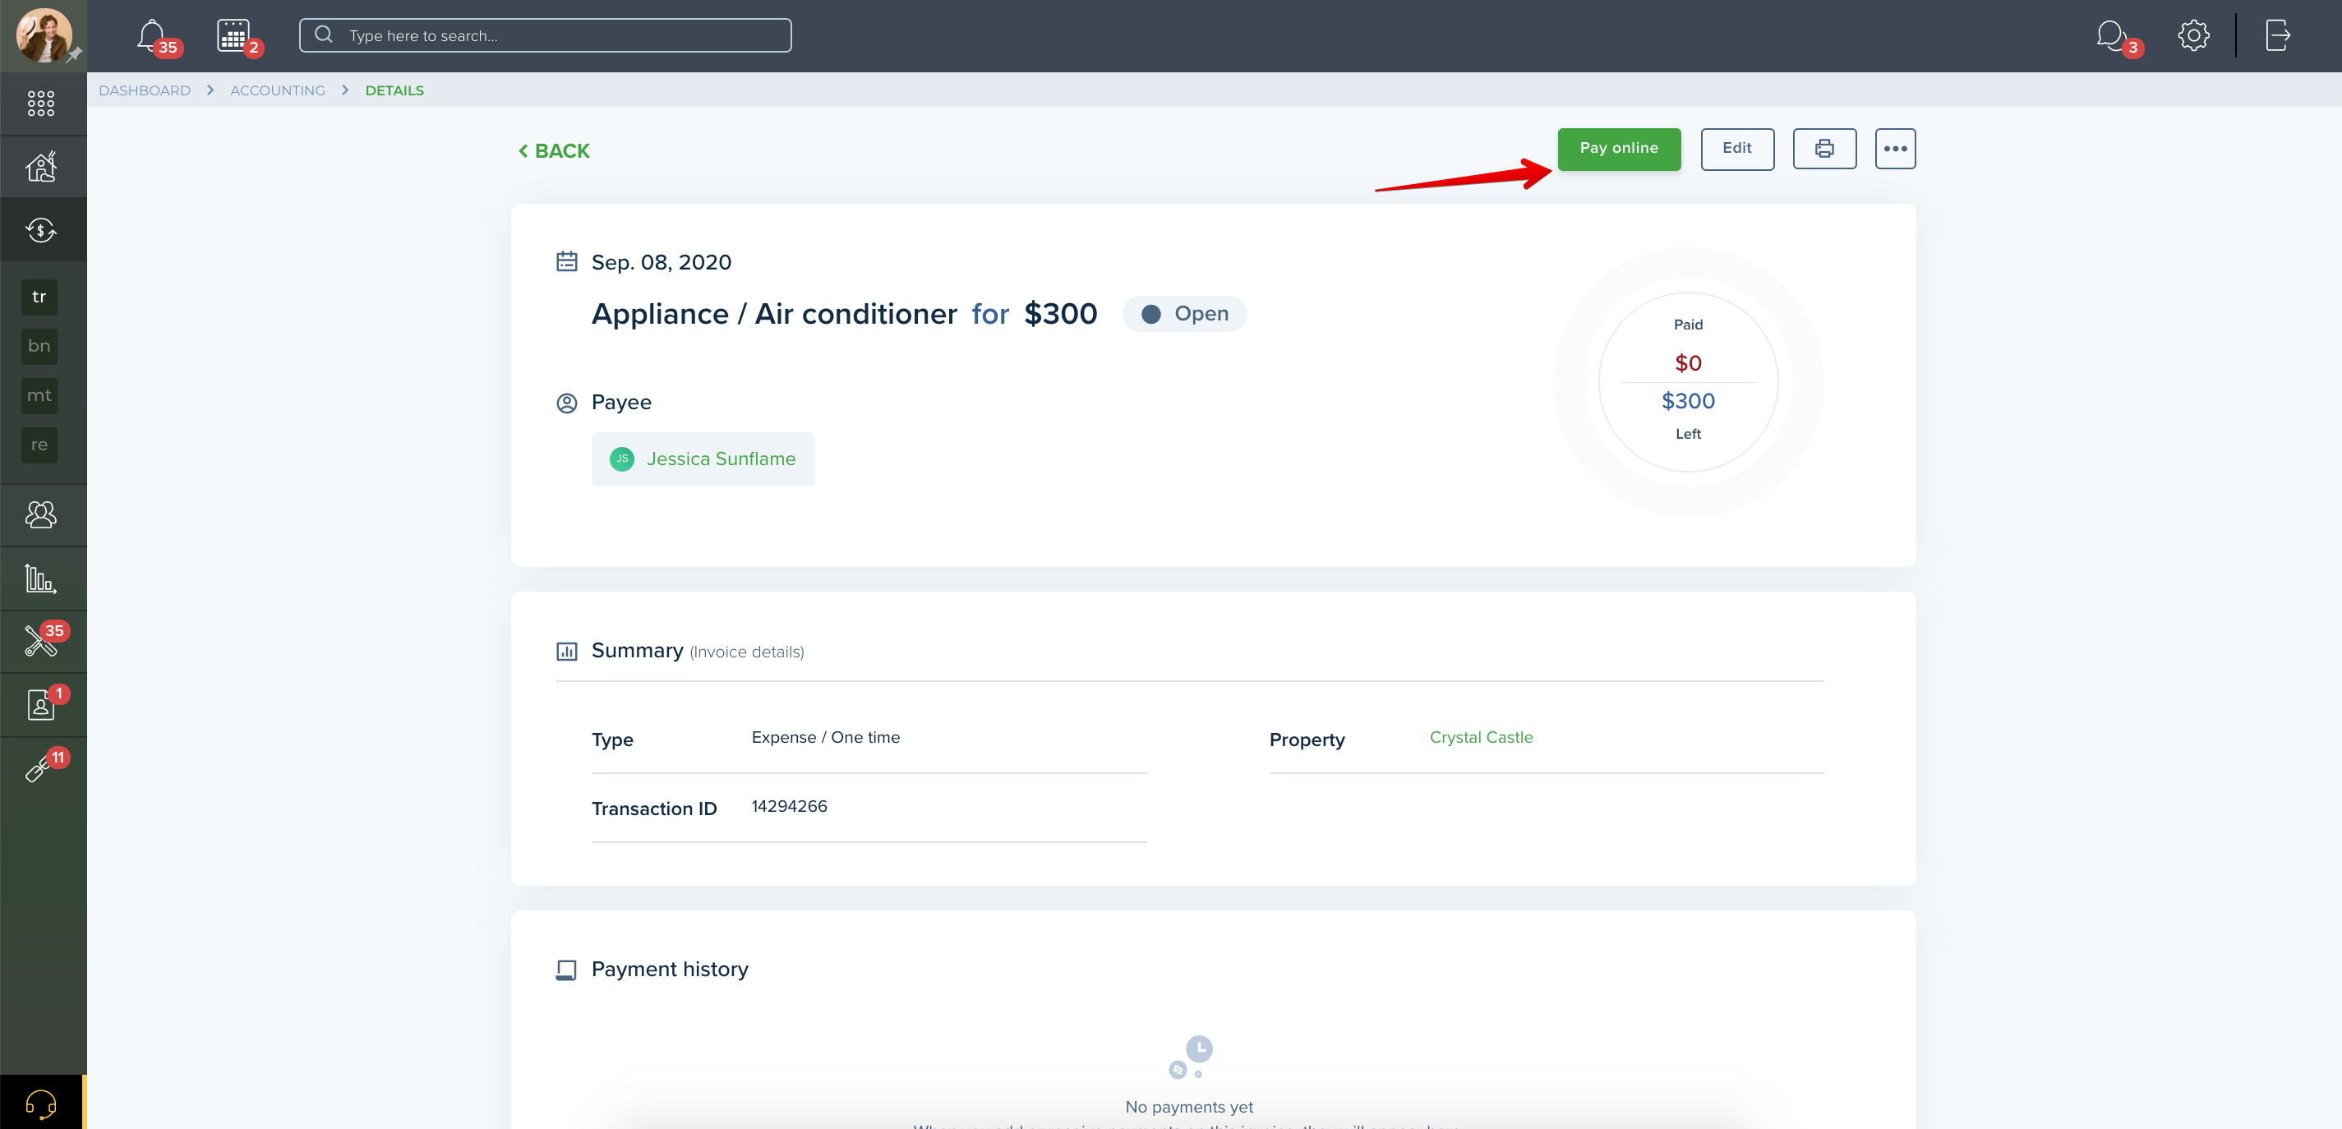Open the contacts people icon

[41, 514]
